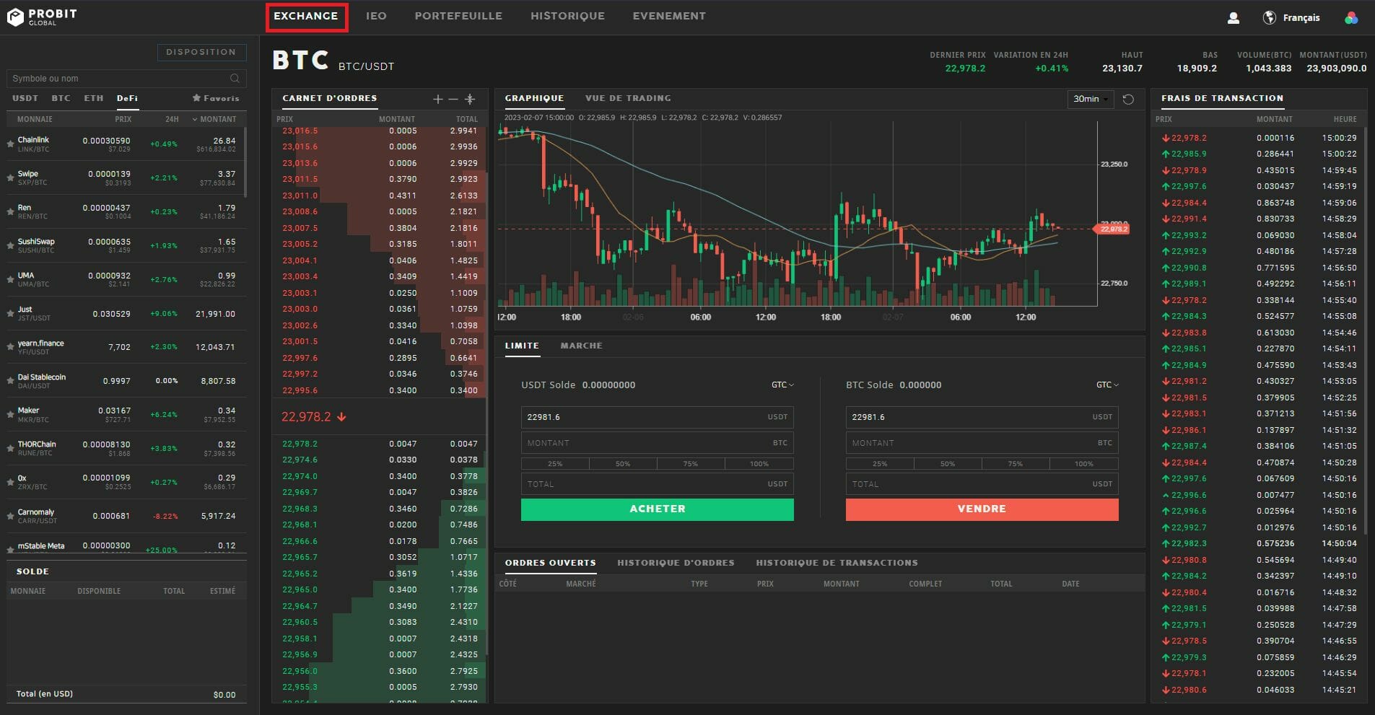Set sell amount to 75%

[1016, 464]
